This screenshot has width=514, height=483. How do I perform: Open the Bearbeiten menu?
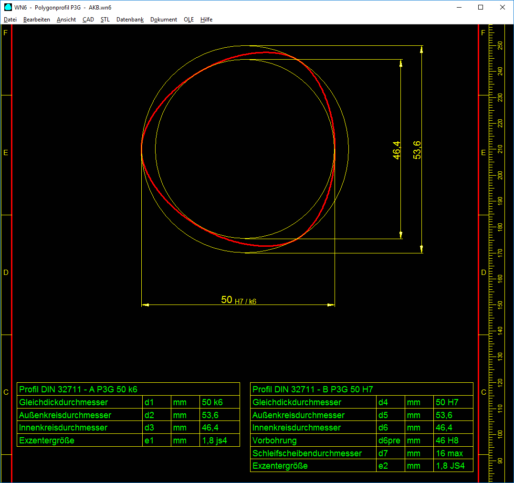click(x=37, y=20)
